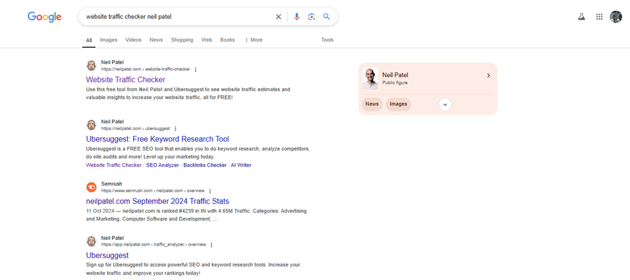The height and width of the screenshot is (280, 630).
Task: Submit search with magnifying glass icon
Action: point(327,17)
